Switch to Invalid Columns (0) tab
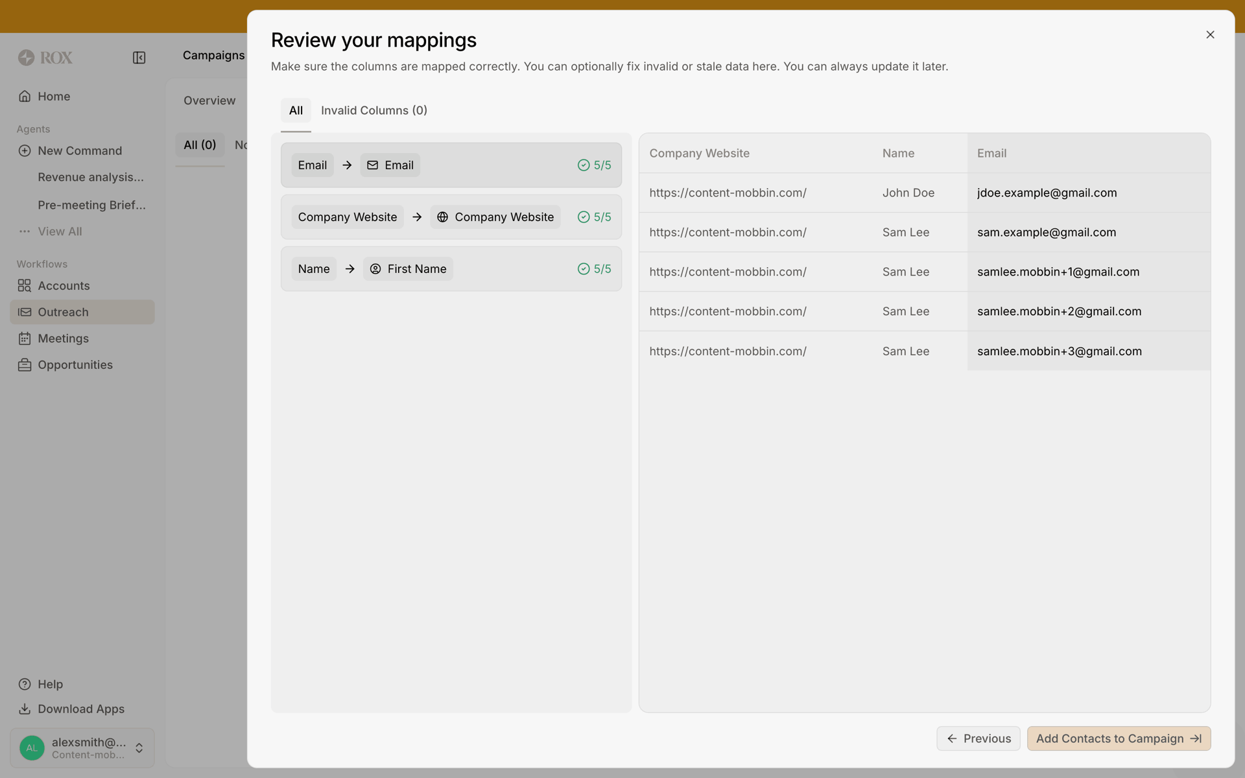 click(374, 111)
